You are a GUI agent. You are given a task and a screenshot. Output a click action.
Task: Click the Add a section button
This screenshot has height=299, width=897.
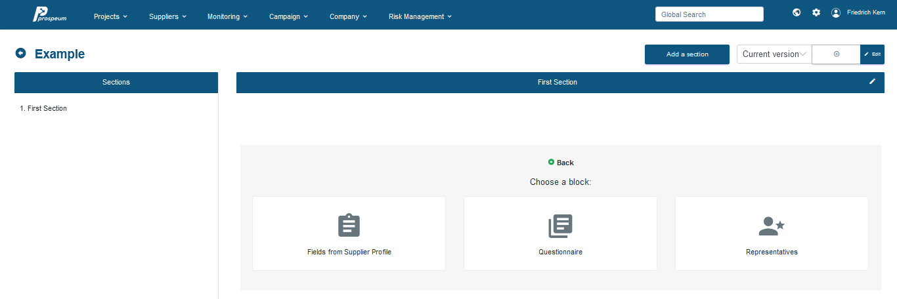pyautogui.click(x=687, y=54)
